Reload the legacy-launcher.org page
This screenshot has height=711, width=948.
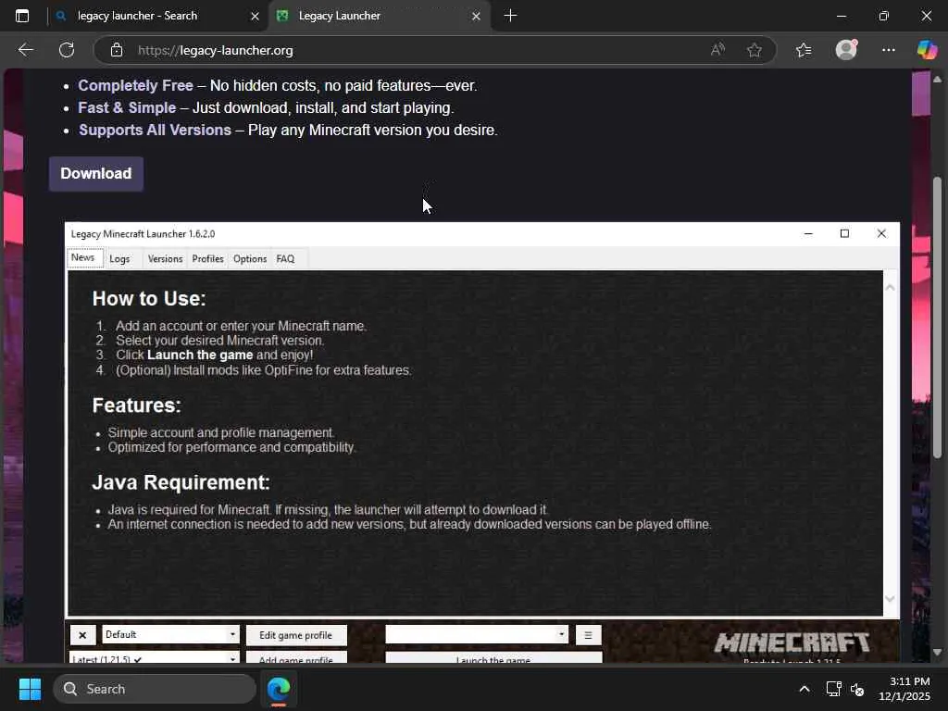click(x=67, y=50)
